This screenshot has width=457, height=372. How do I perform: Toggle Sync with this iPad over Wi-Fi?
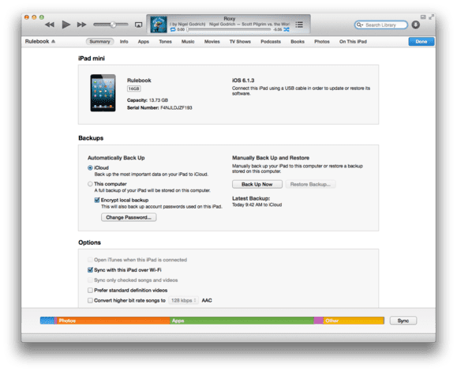pyautogui.click(x=90, y=270)
